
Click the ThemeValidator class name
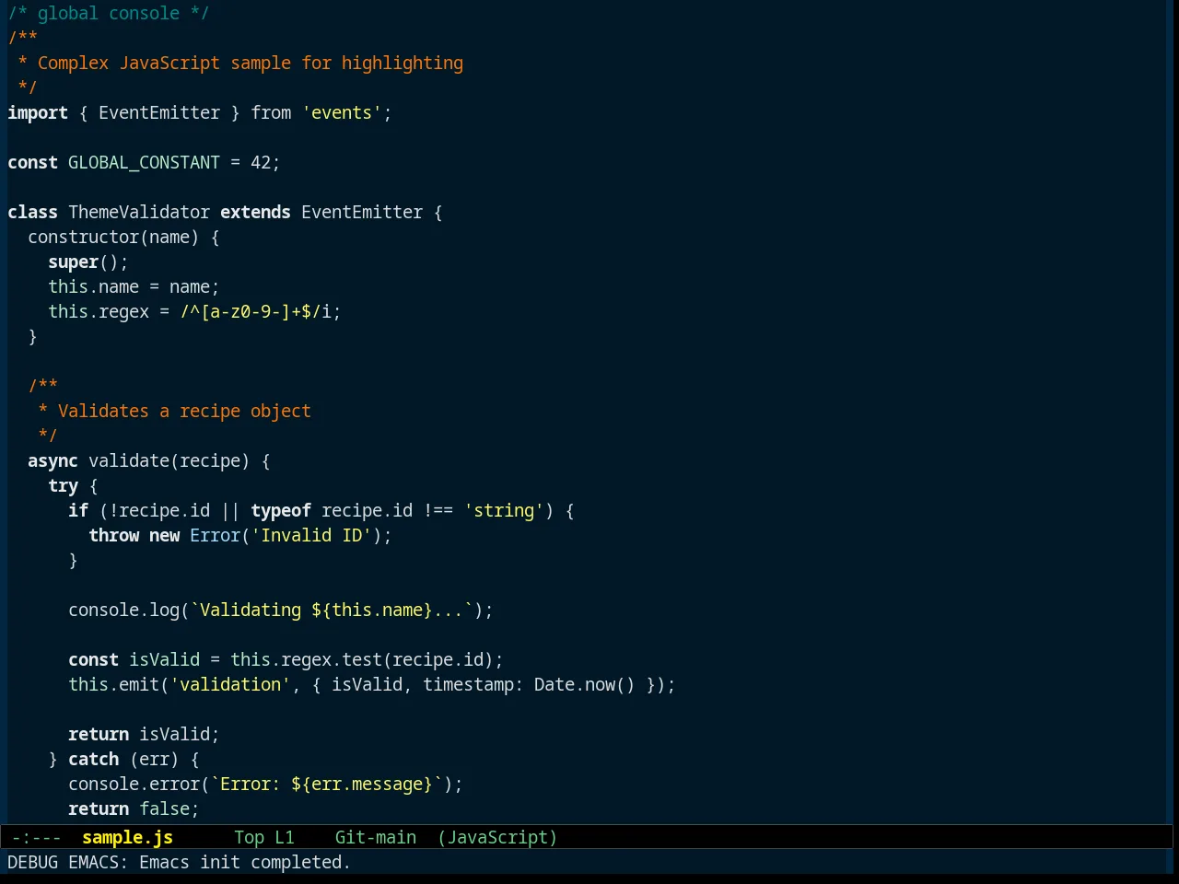[x=139, y=212]
